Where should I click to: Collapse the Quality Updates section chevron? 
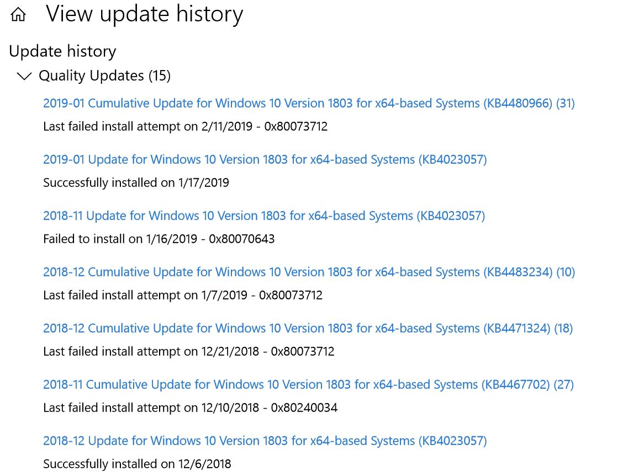pyautogui.click(x=24, y=76)
